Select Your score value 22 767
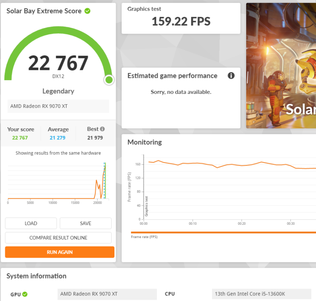This screenshot has height=301, width=316. [x=20, y=138]
